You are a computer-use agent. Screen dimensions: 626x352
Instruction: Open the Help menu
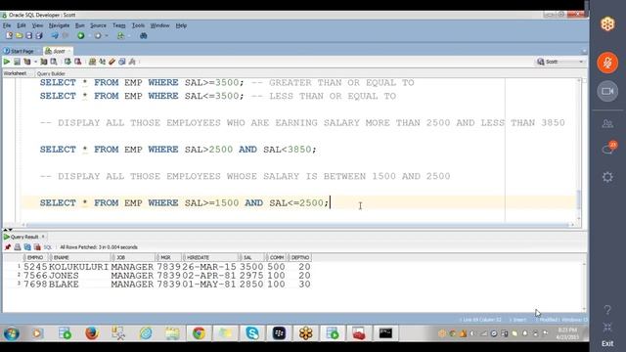click(181, 25)
